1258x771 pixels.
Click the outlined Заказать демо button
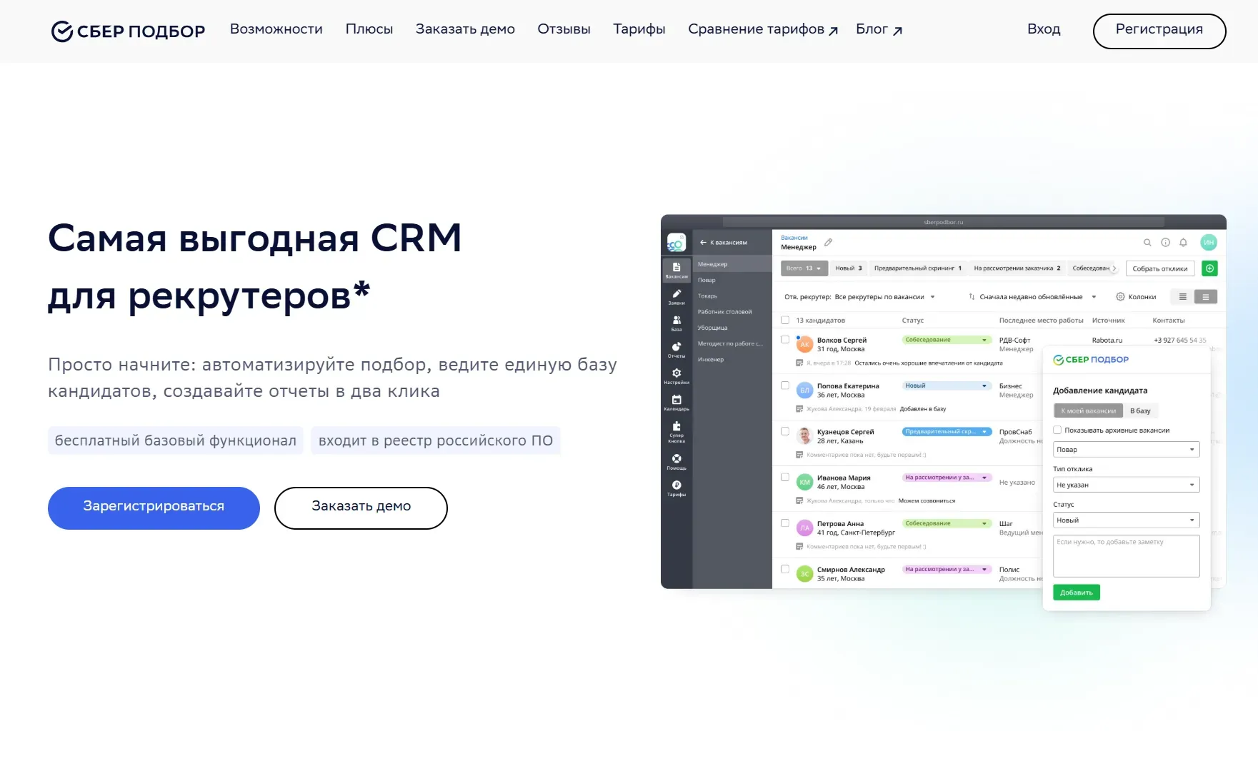pos(361,508)
